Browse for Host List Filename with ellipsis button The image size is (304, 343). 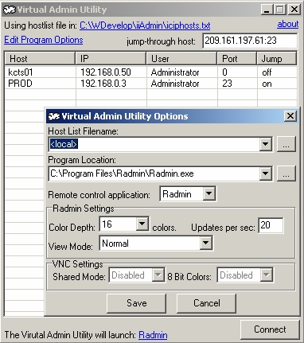click(286, 144)
